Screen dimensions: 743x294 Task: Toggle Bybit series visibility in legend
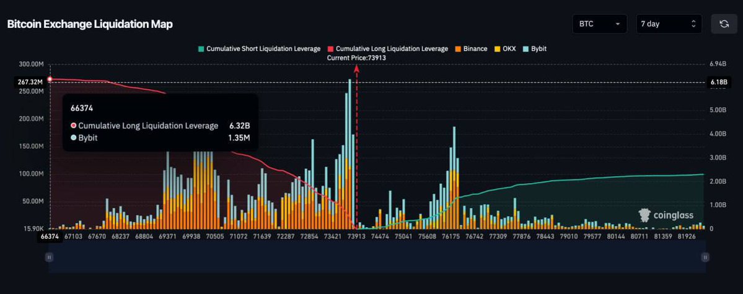point(534,49)
